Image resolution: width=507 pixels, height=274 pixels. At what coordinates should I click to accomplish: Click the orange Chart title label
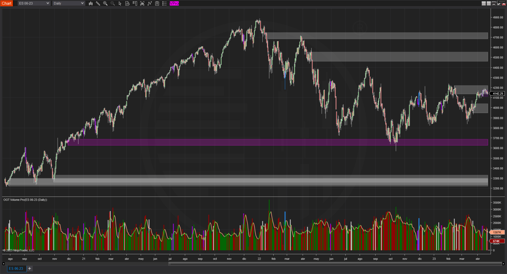tap(7, 3)
